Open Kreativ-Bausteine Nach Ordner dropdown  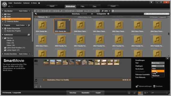pyautogui.click(x=24, y=54)
